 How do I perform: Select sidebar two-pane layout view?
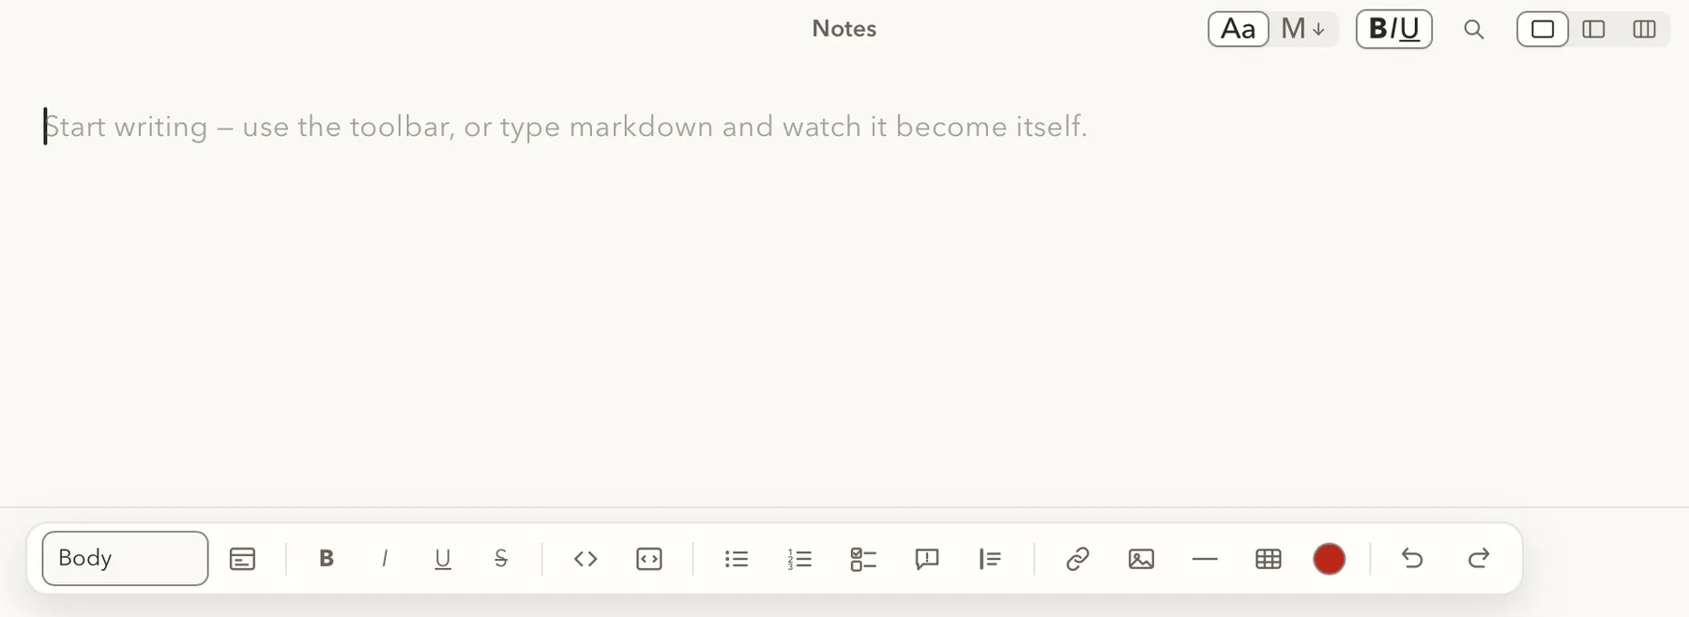click(1593, 29)
